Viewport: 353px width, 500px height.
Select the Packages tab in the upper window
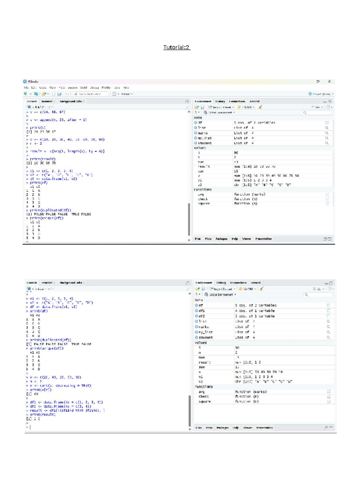pos(221,239)
